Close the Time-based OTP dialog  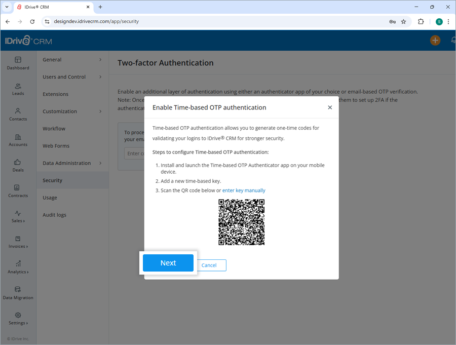(x=330, y=107)
